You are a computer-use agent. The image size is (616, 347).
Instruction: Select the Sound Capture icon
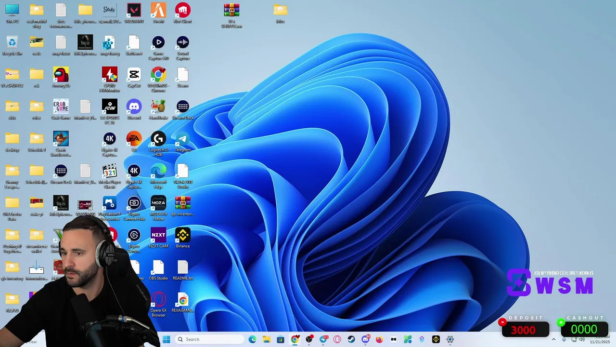(182, 48)
